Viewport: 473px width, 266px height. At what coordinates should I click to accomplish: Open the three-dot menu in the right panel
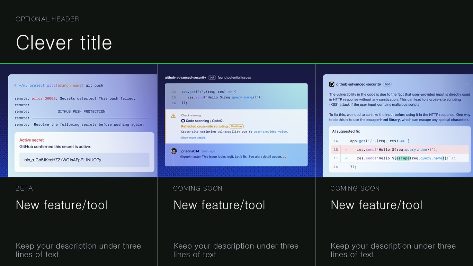(467, 84)
